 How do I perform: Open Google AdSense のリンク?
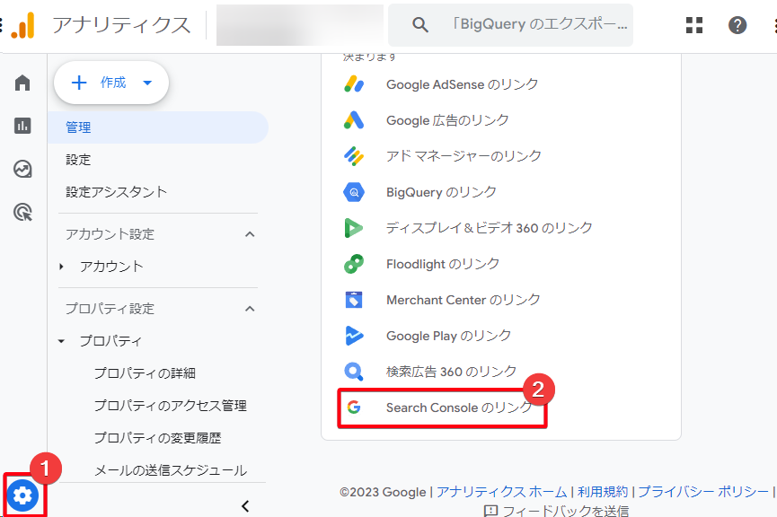pyautogui.click(x=463, y=84)
